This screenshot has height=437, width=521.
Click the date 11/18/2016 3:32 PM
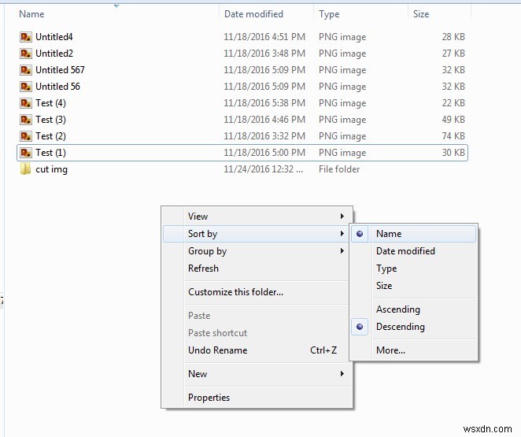coord(264,136)
